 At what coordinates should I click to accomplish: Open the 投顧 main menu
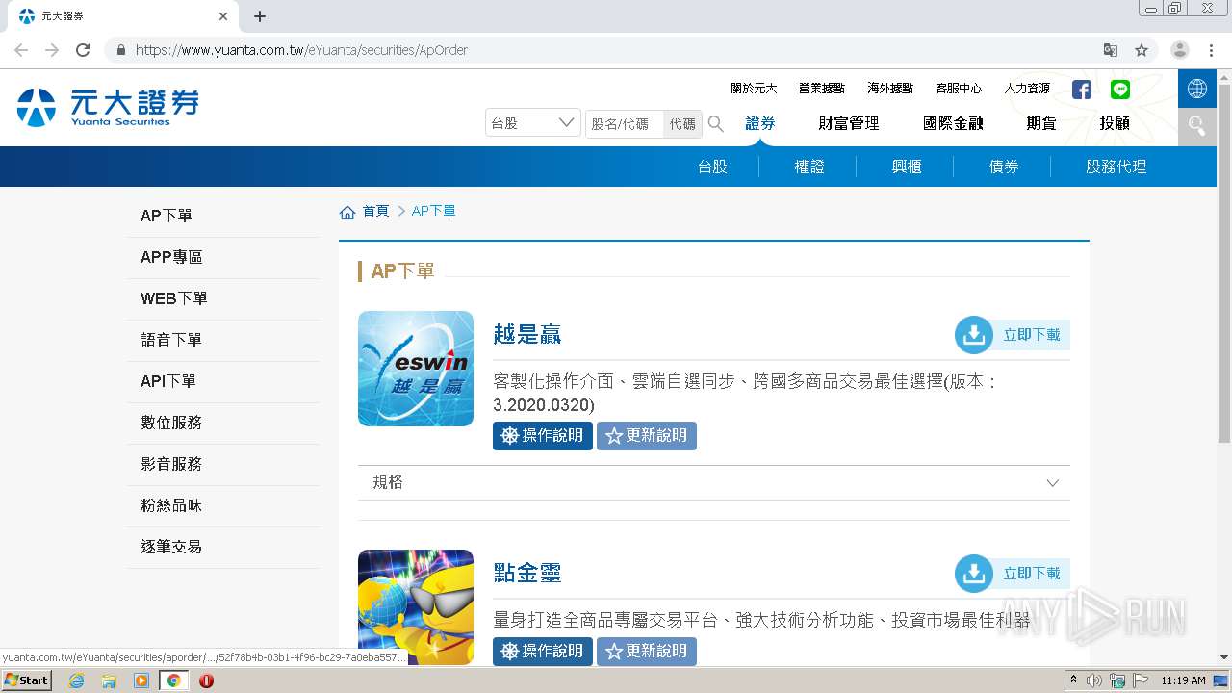click(1115, 123)
